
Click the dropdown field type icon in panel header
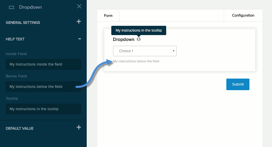(12, 7)
